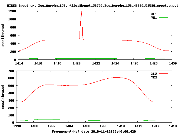Click the 1430 tick label on top plot
Image resolution: width=178 pixels, height=134 pixels.
[x=173, y=63]
